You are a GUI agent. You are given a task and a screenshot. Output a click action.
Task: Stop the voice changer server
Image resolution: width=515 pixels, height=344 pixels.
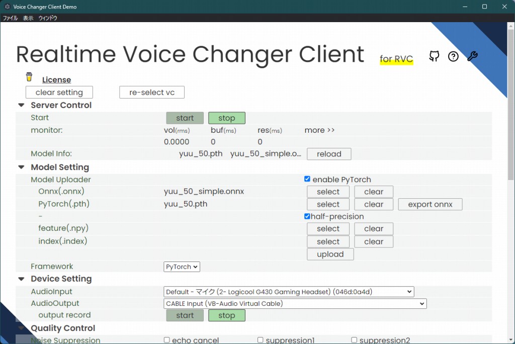tap(226, 117)
